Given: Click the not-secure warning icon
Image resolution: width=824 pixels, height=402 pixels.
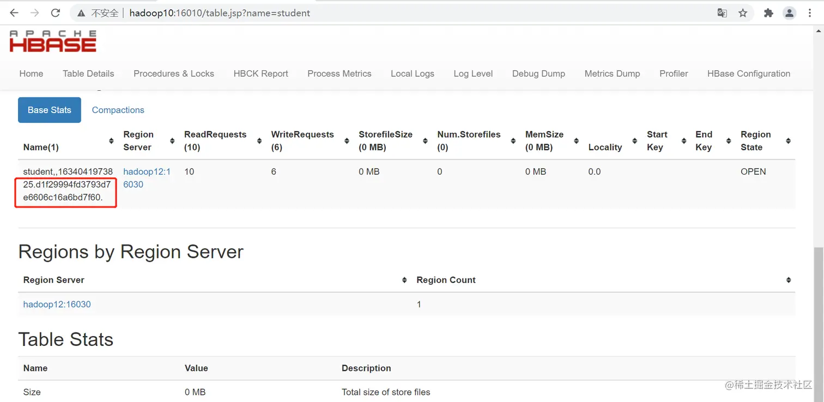Looking at the screenshot, I should pyautogui.click(x=81, y=13).
